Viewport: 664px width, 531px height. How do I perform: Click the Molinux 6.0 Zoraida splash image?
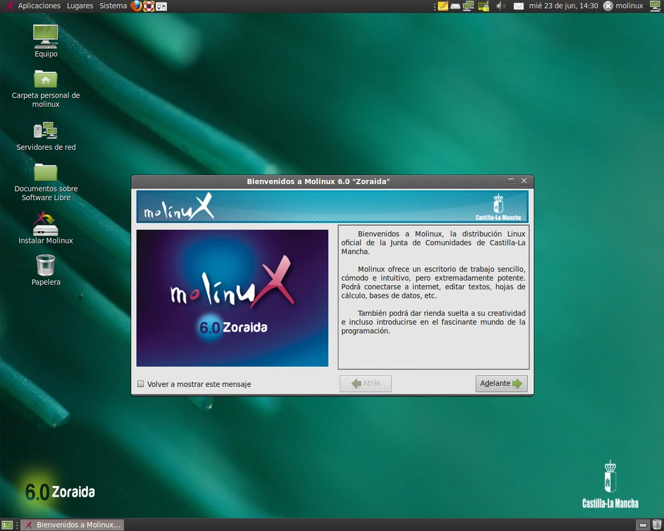pos(232,298)
